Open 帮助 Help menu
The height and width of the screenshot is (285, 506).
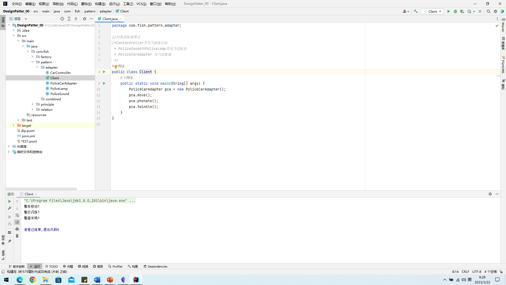(x=170, y=4)
